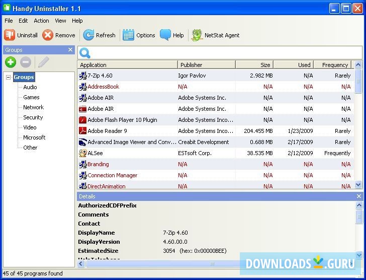
Task: Open the Action menu
Action: pos(41,21)
